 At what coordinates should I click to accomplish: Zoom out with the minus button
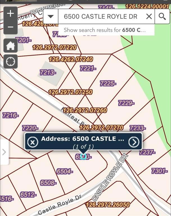click(10, 27)
